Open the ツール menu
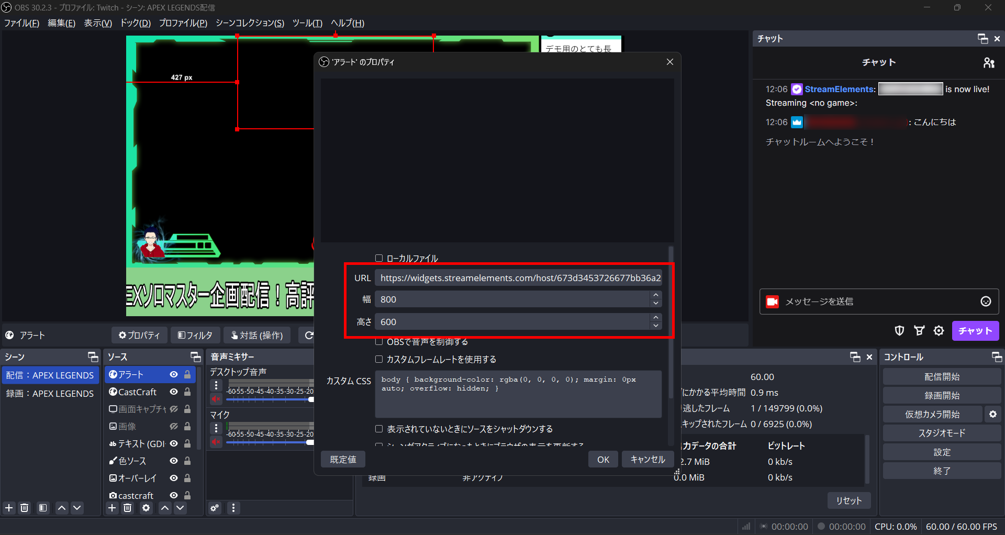 (x=307, y=23)
